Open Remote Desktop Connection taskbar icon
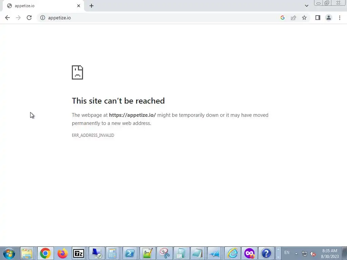 click(x=97, y=253)
